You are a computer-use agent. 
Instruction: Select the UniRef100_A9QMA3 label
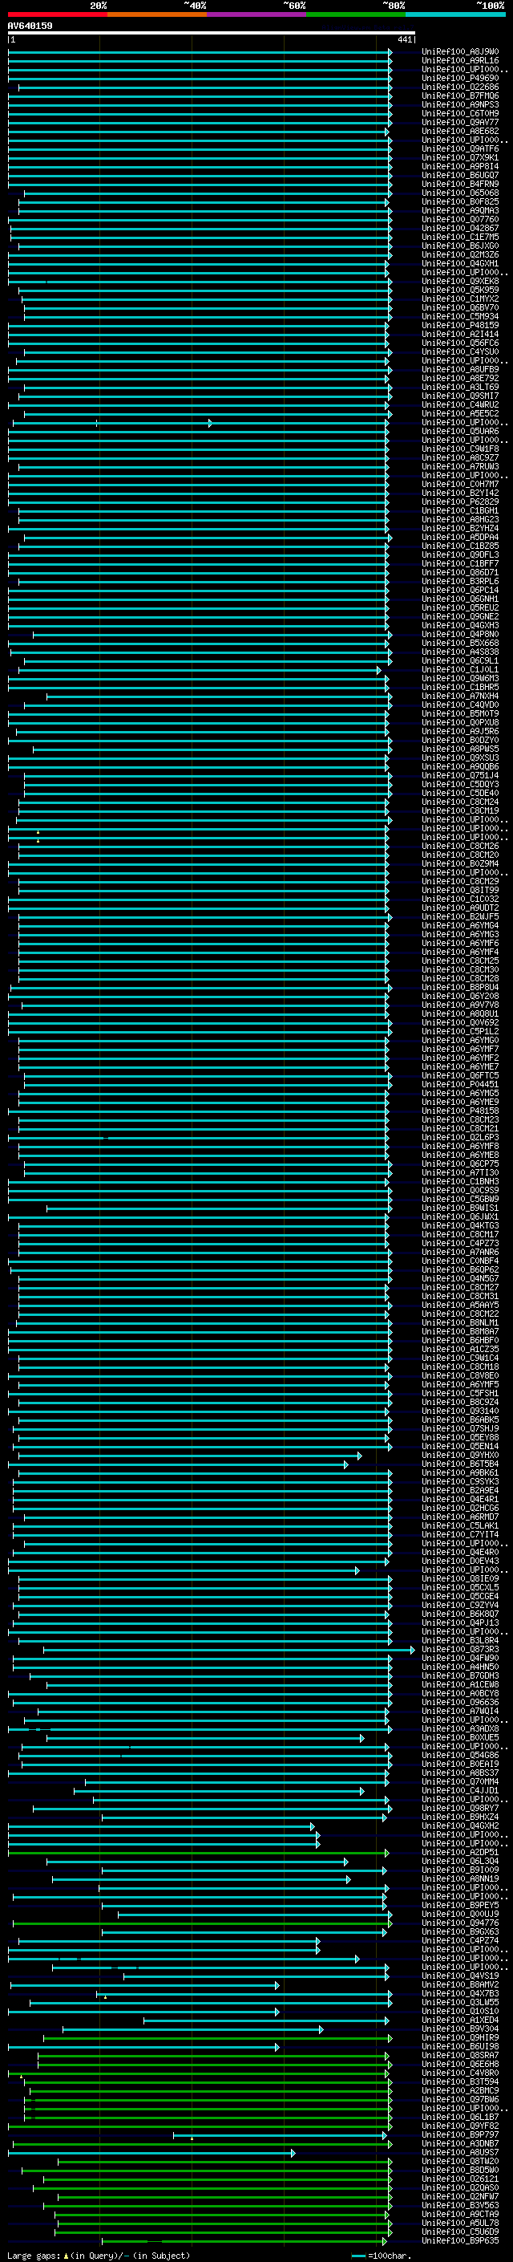(x=460, y=211)
